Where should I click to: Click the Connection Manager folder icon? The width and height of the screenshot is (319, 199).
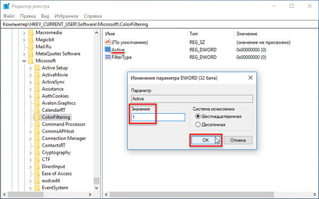point(37,138)
